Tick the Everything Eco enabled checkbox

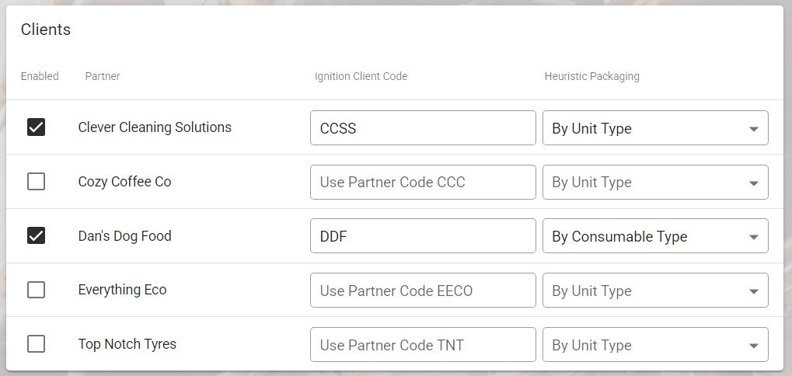(x=36, y=290)
